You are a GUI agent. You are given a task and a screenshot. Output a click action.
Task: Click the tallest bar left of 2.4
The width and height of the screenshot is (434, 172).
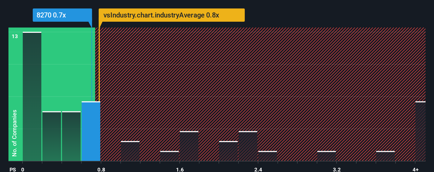[x=248, y=146]
